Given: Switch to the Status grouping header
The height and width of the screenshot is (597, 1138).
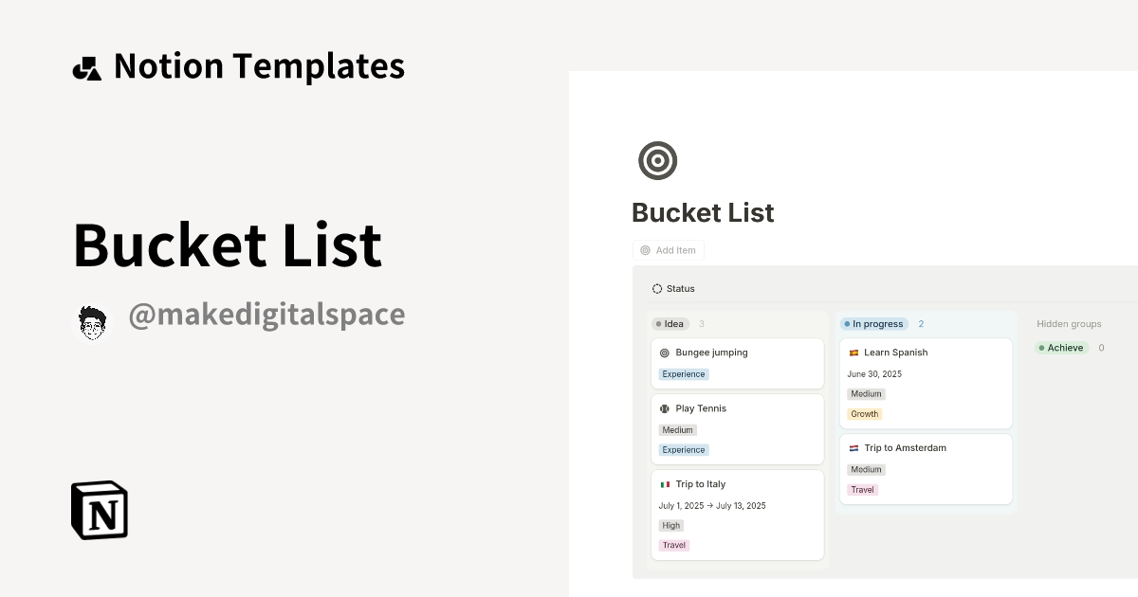Looking at the screenshot, I should coord(682,288).
